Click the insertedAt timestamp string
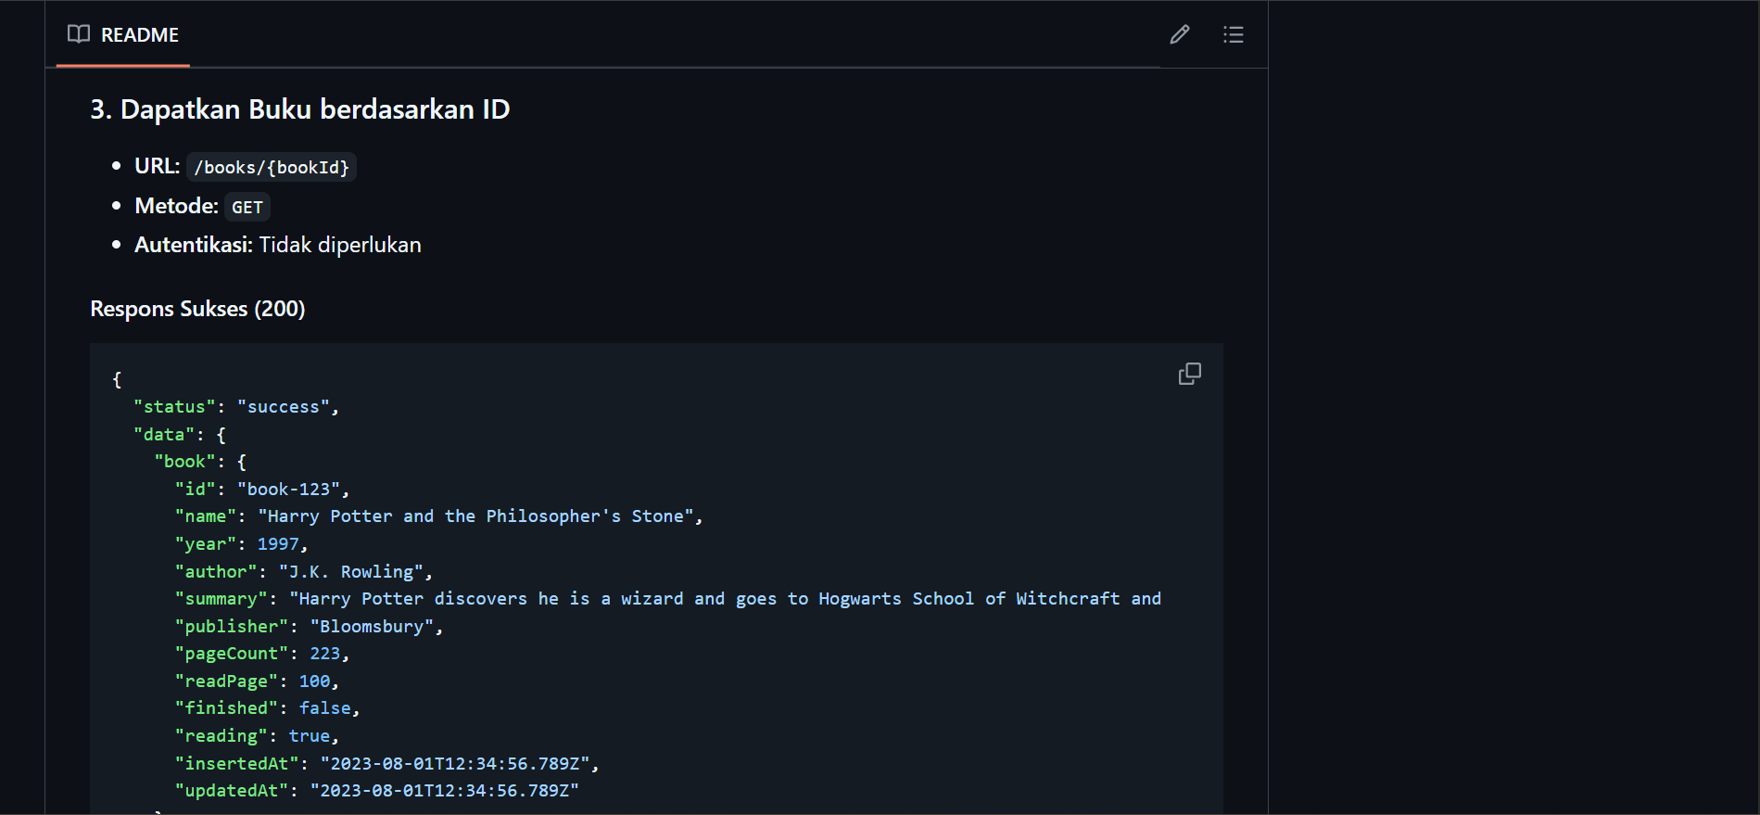This screenshot has height=815, width=1760. [455, 764]
